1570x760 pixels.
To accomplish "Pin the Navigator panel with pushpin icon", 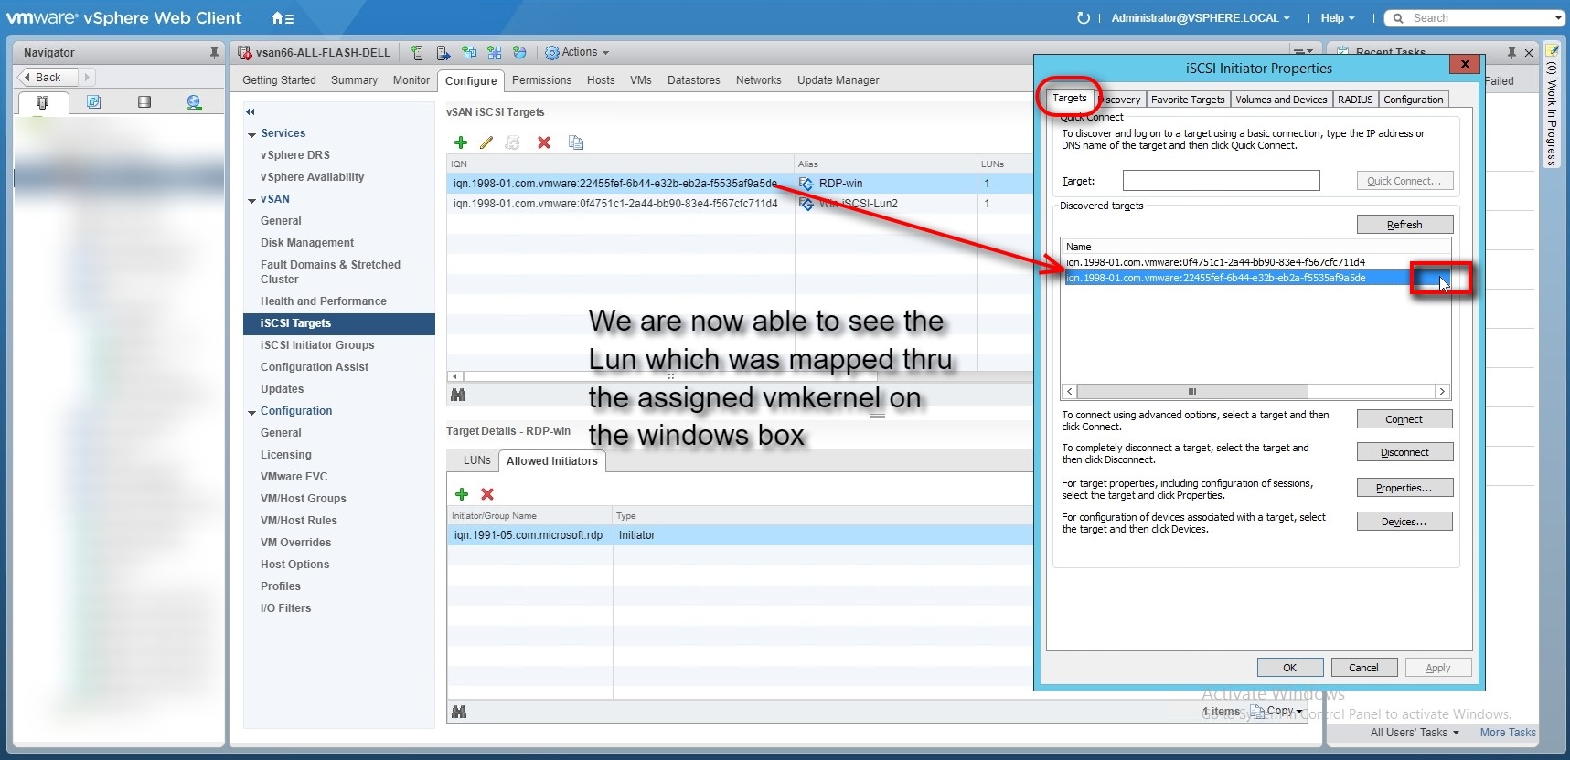I will click(x=214, y=53).
